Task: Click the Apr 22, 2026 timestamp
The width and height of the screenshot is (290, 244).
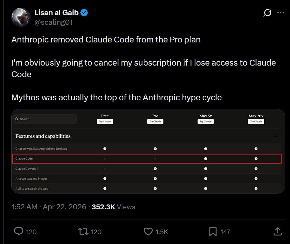Action: 64,207
